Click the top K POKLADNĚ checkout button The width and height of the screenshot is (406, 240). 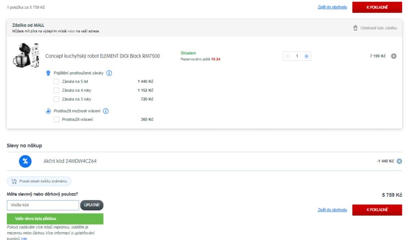377,7
